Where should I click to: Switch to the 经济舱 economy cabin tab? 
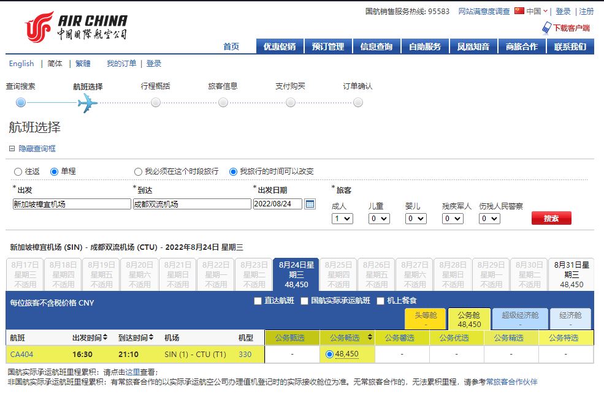(571, 319)
